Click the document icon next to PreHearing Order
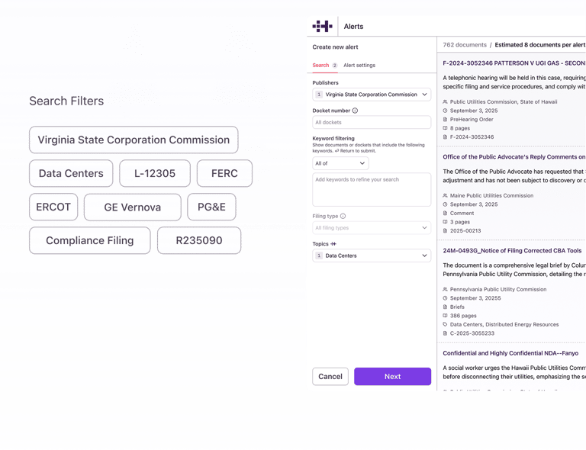 tap(446, 119)
